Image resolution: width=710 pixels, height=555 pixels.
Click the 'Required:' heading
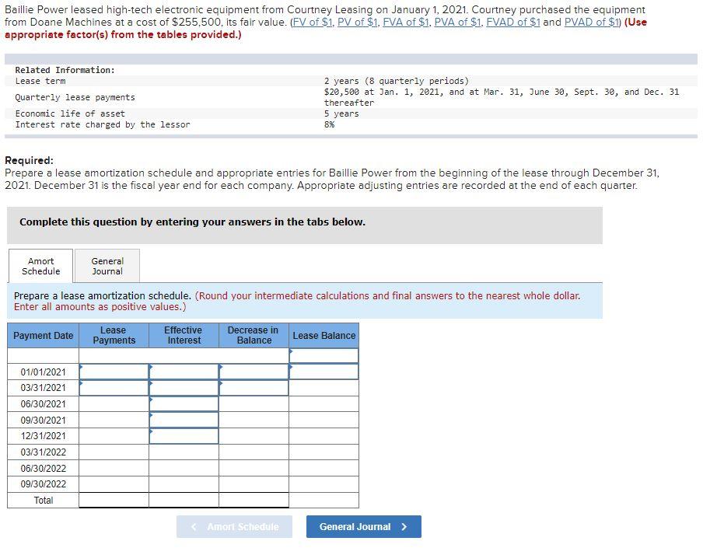pos(29,160)
